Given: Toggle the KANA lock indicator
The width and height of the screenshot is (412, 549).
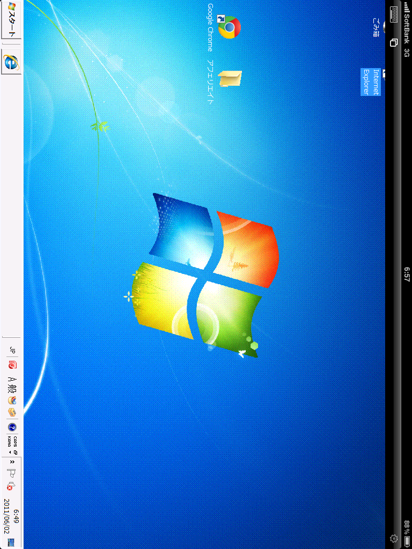Looking at the screenshot, I should click(9, 441).
